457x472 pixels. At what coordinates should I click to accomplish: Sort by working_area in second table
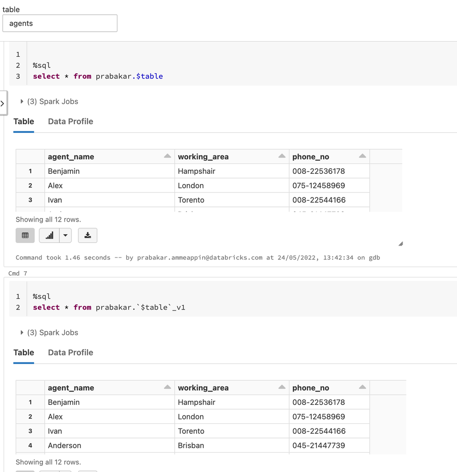tap(282, 387)
